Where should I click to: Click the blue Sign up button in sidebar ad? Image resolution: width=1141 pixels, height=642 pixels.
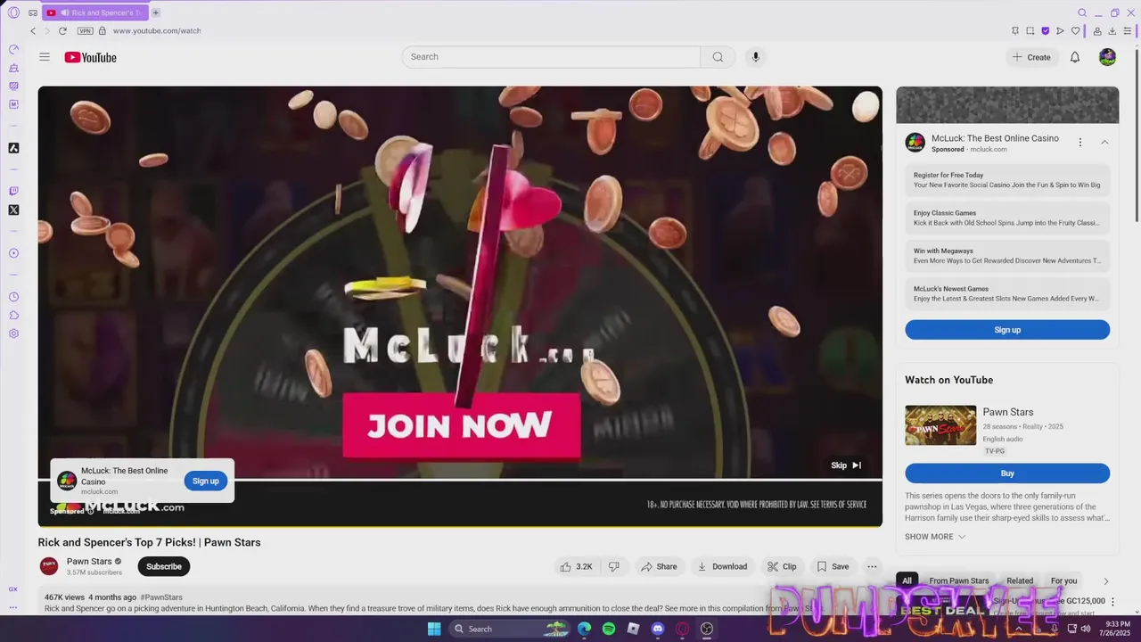(x=1007, y=330)
